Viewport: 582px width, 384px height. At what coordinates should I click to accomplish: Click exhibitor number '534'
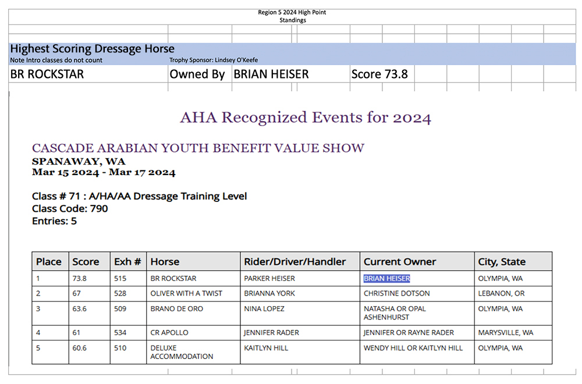[x=120, y=333]
